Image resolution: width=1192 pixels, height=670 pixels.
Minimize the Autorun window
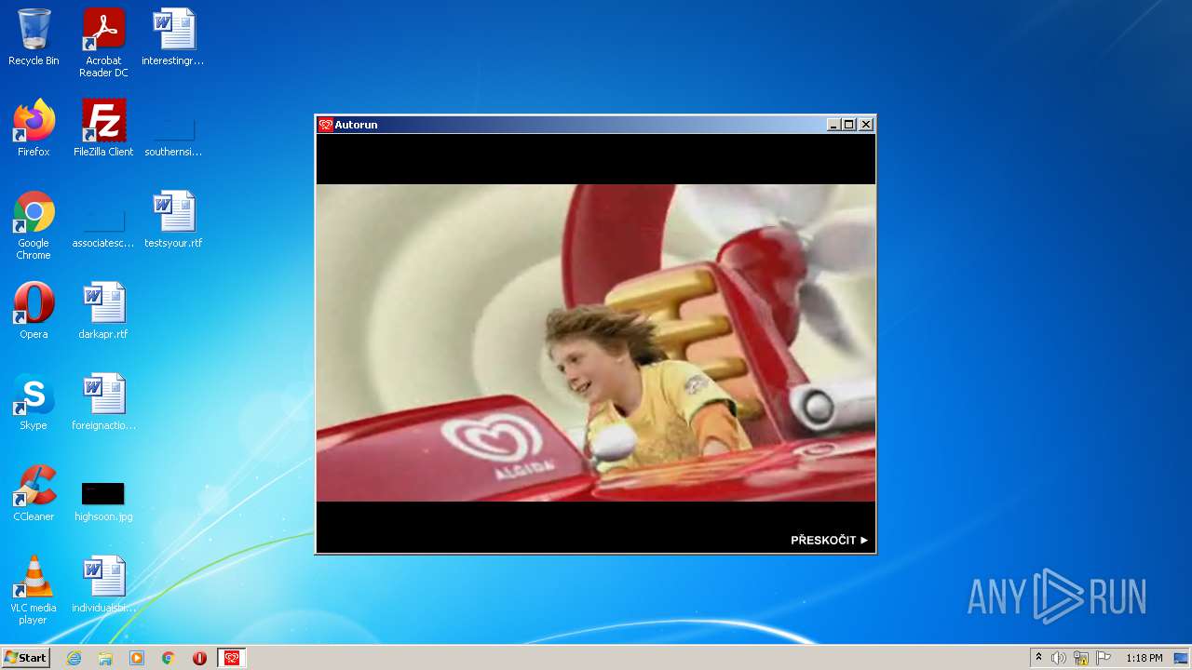(833, 125)
